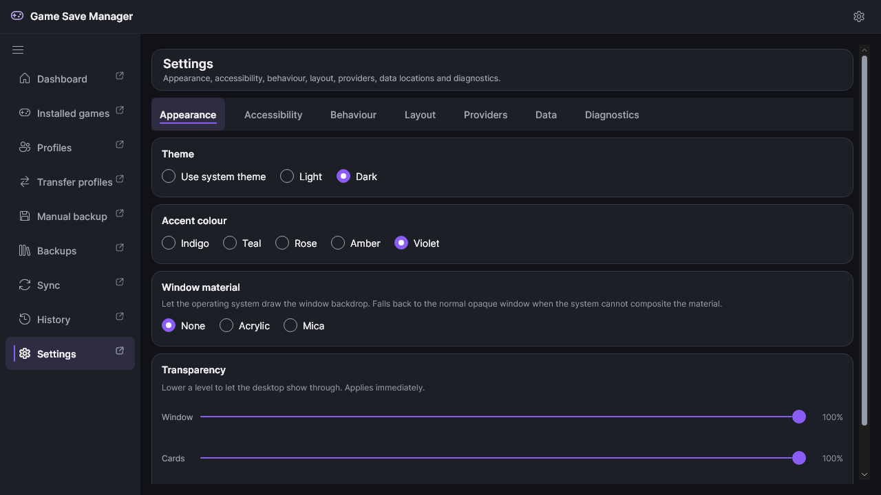
Task: Switch to the Data tab
Action: click(x=546, y=115)
